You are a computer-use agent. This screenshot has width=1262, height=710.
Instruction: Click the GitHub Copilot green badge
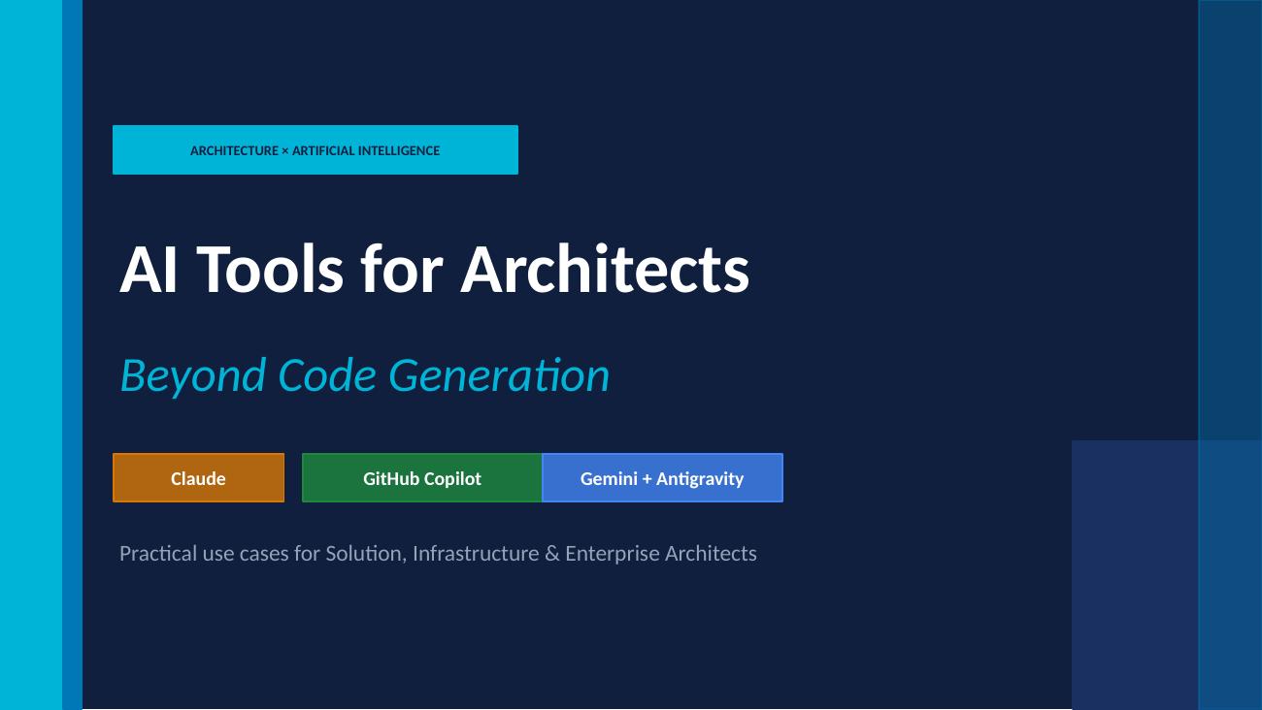[x=422, y=478]
